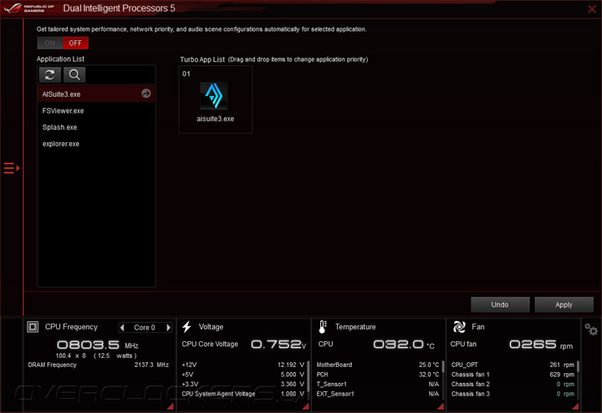
Task: Select next CPU core arrow
Action: (168, 328)
